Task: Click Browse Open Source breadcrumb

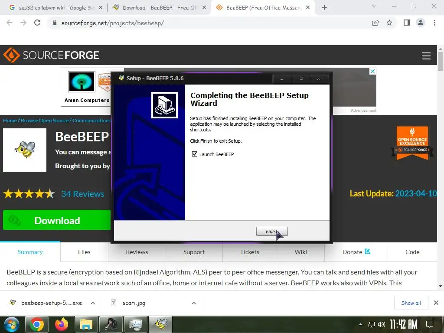Action: (45, 121)
